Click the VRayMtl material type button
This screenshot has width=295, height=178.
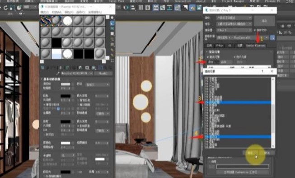point(103,73)
